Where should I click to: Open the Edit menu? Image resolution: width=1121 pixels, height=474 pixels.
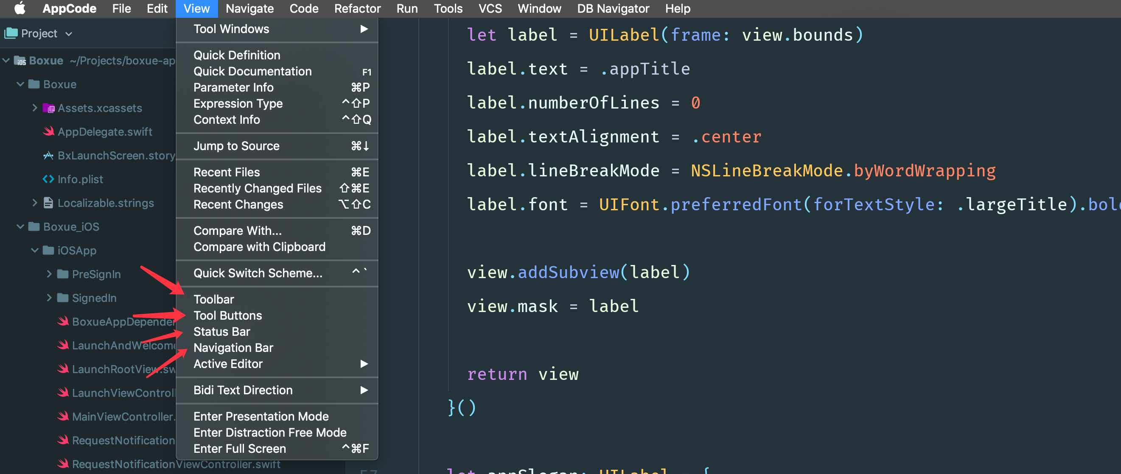(x=157, y=8)
